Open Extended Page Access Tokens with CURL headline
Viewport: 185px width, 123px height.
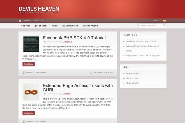(78, 88)
